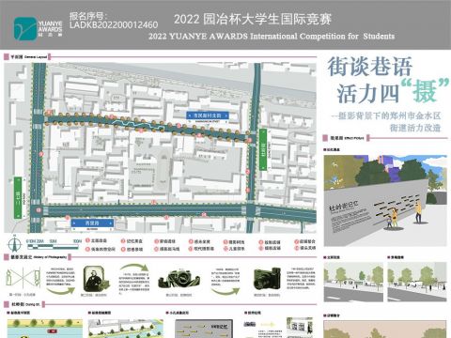Click the teal 摄 character in the title
Image resolution: width=451 pixels, height=338 pixels.
(425, 91)
